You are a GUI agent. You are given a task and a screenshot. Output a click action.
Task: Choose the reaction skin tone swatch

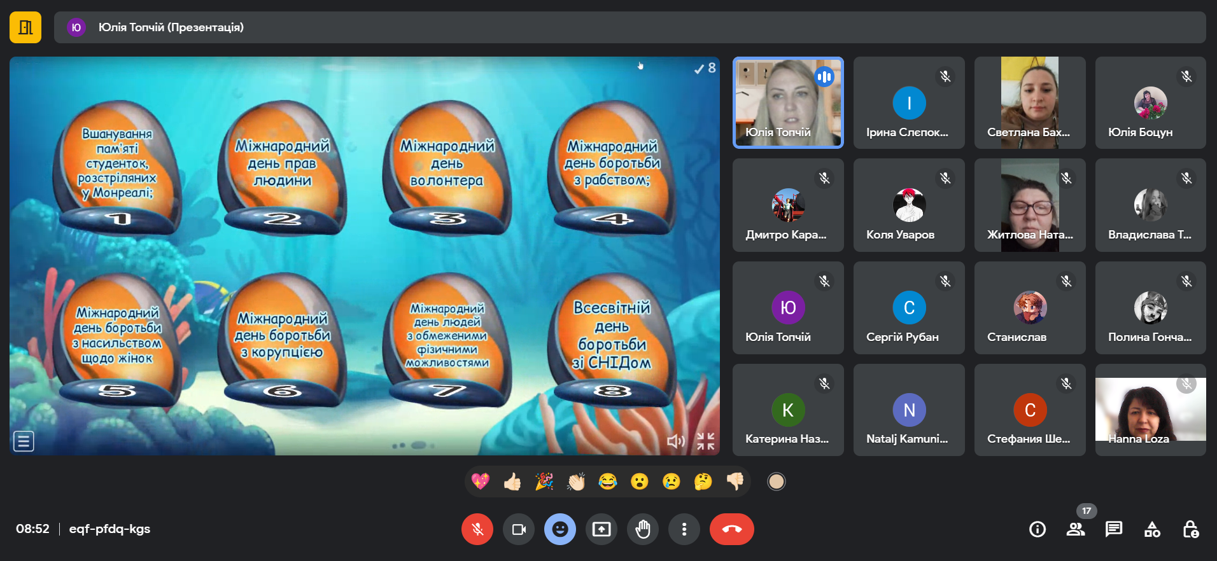(776, 481)
